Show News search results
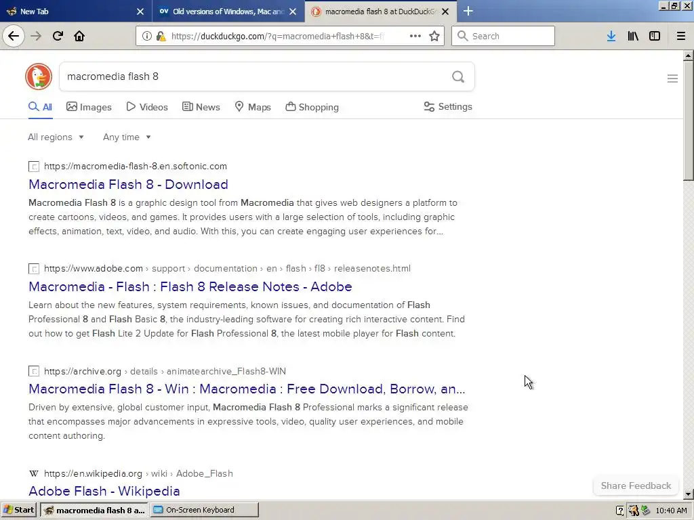 201,107
